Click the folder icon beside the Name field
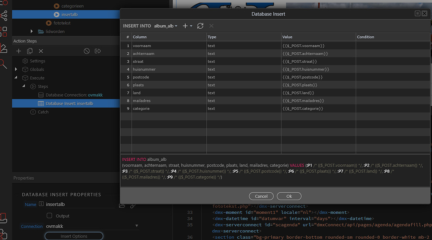 (122, 205)
